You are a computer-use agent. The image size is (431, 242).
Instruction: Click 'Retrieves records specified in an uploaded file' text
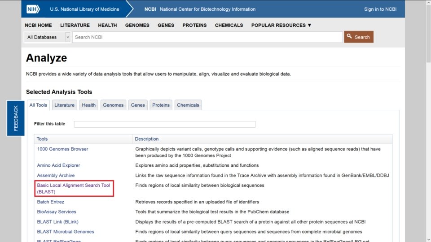click(x=197, y=202)
